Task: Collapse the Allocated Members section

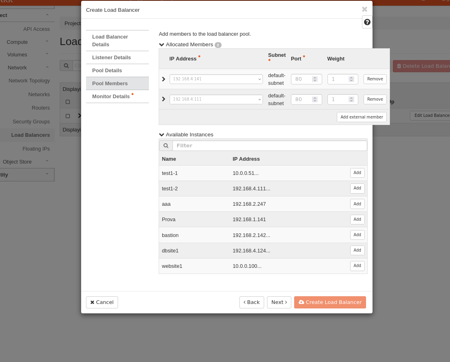Action: (x=161, y=45)
